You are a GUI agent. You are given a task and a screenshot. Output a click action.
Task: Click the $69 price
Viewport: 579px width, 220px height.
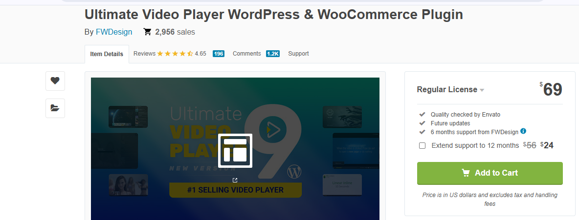tap(551, 90)
